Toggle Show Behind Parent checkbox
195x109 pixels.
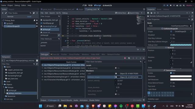pyautogui.click(x=171, y=83)
